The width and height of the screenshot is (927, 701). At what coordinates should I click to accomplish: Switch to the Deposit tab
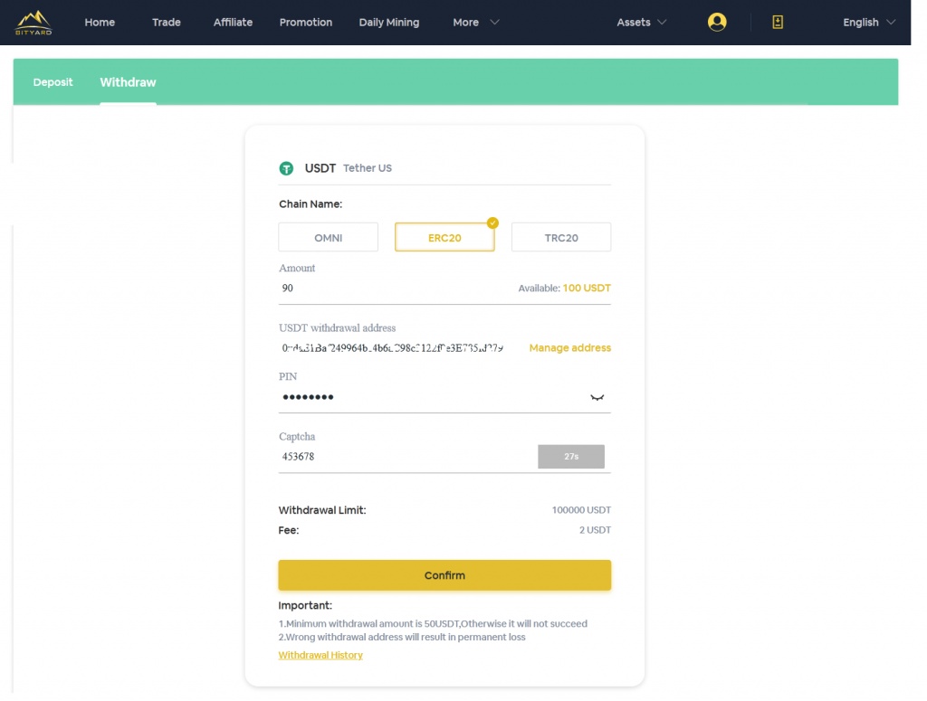pos(53,82)
